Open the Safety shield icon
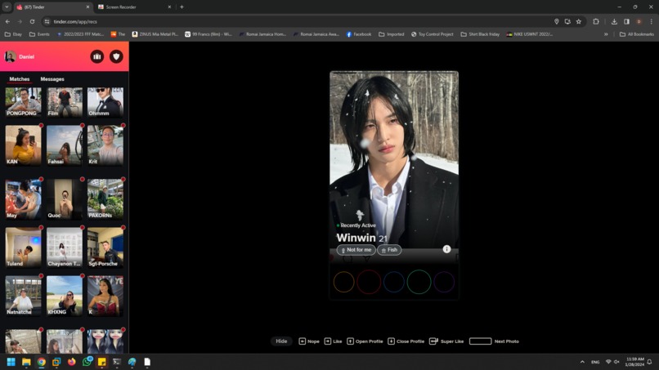The image size is (659, 370). pos(116,56)
